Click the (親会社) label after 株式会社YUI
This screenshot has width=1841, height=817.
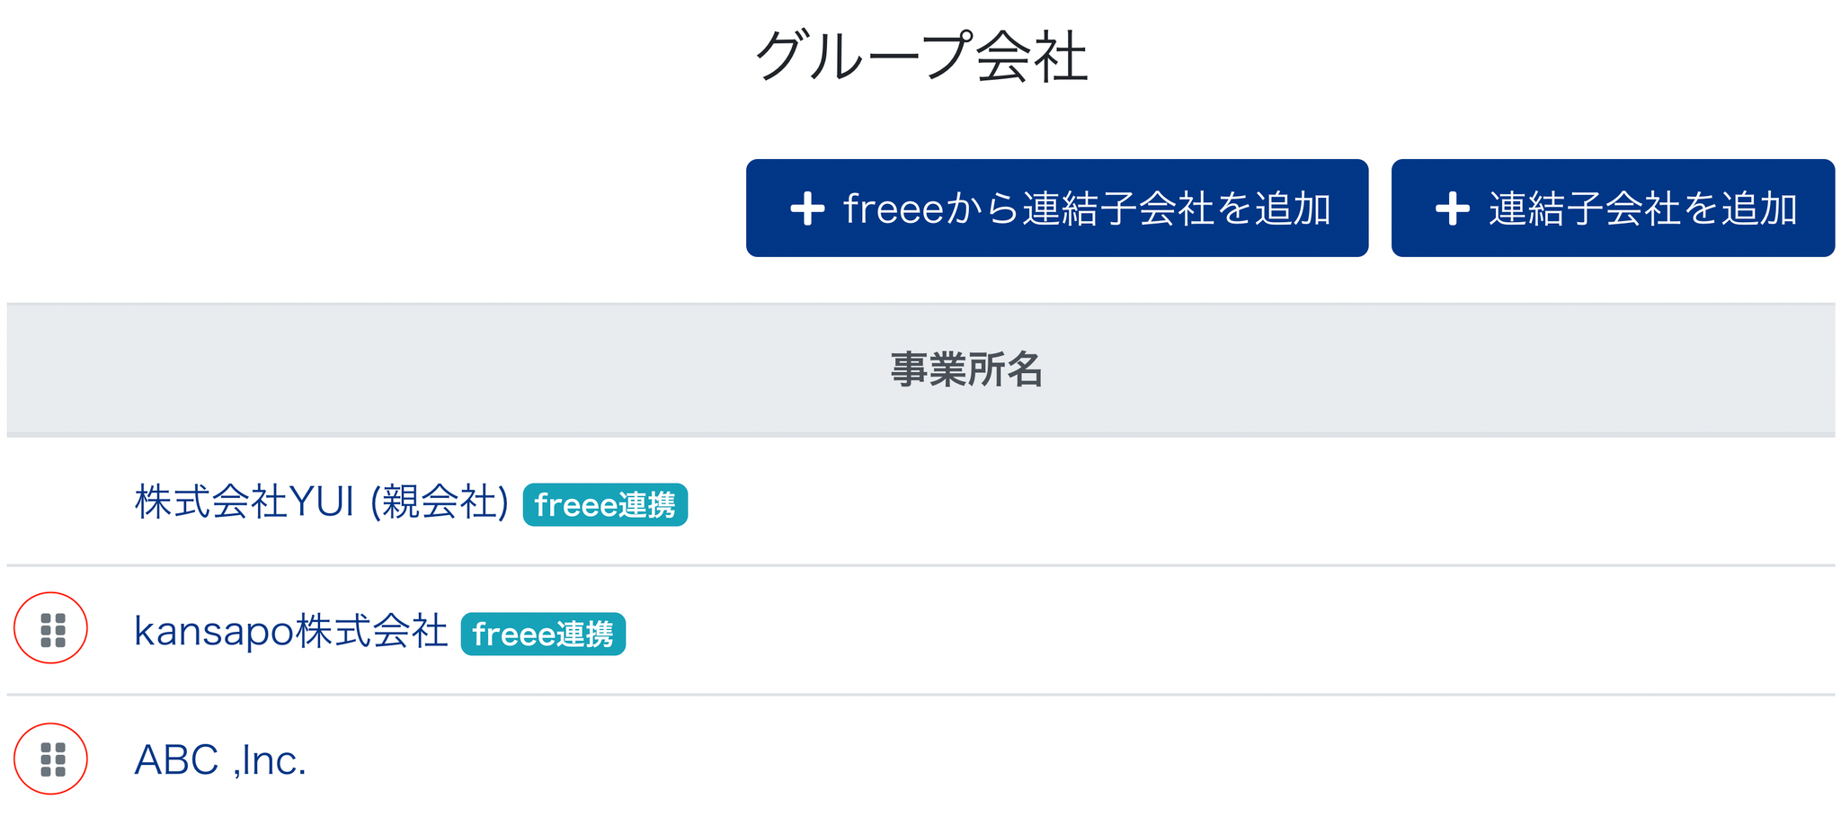pyautogui.click(x=440, y=502)
